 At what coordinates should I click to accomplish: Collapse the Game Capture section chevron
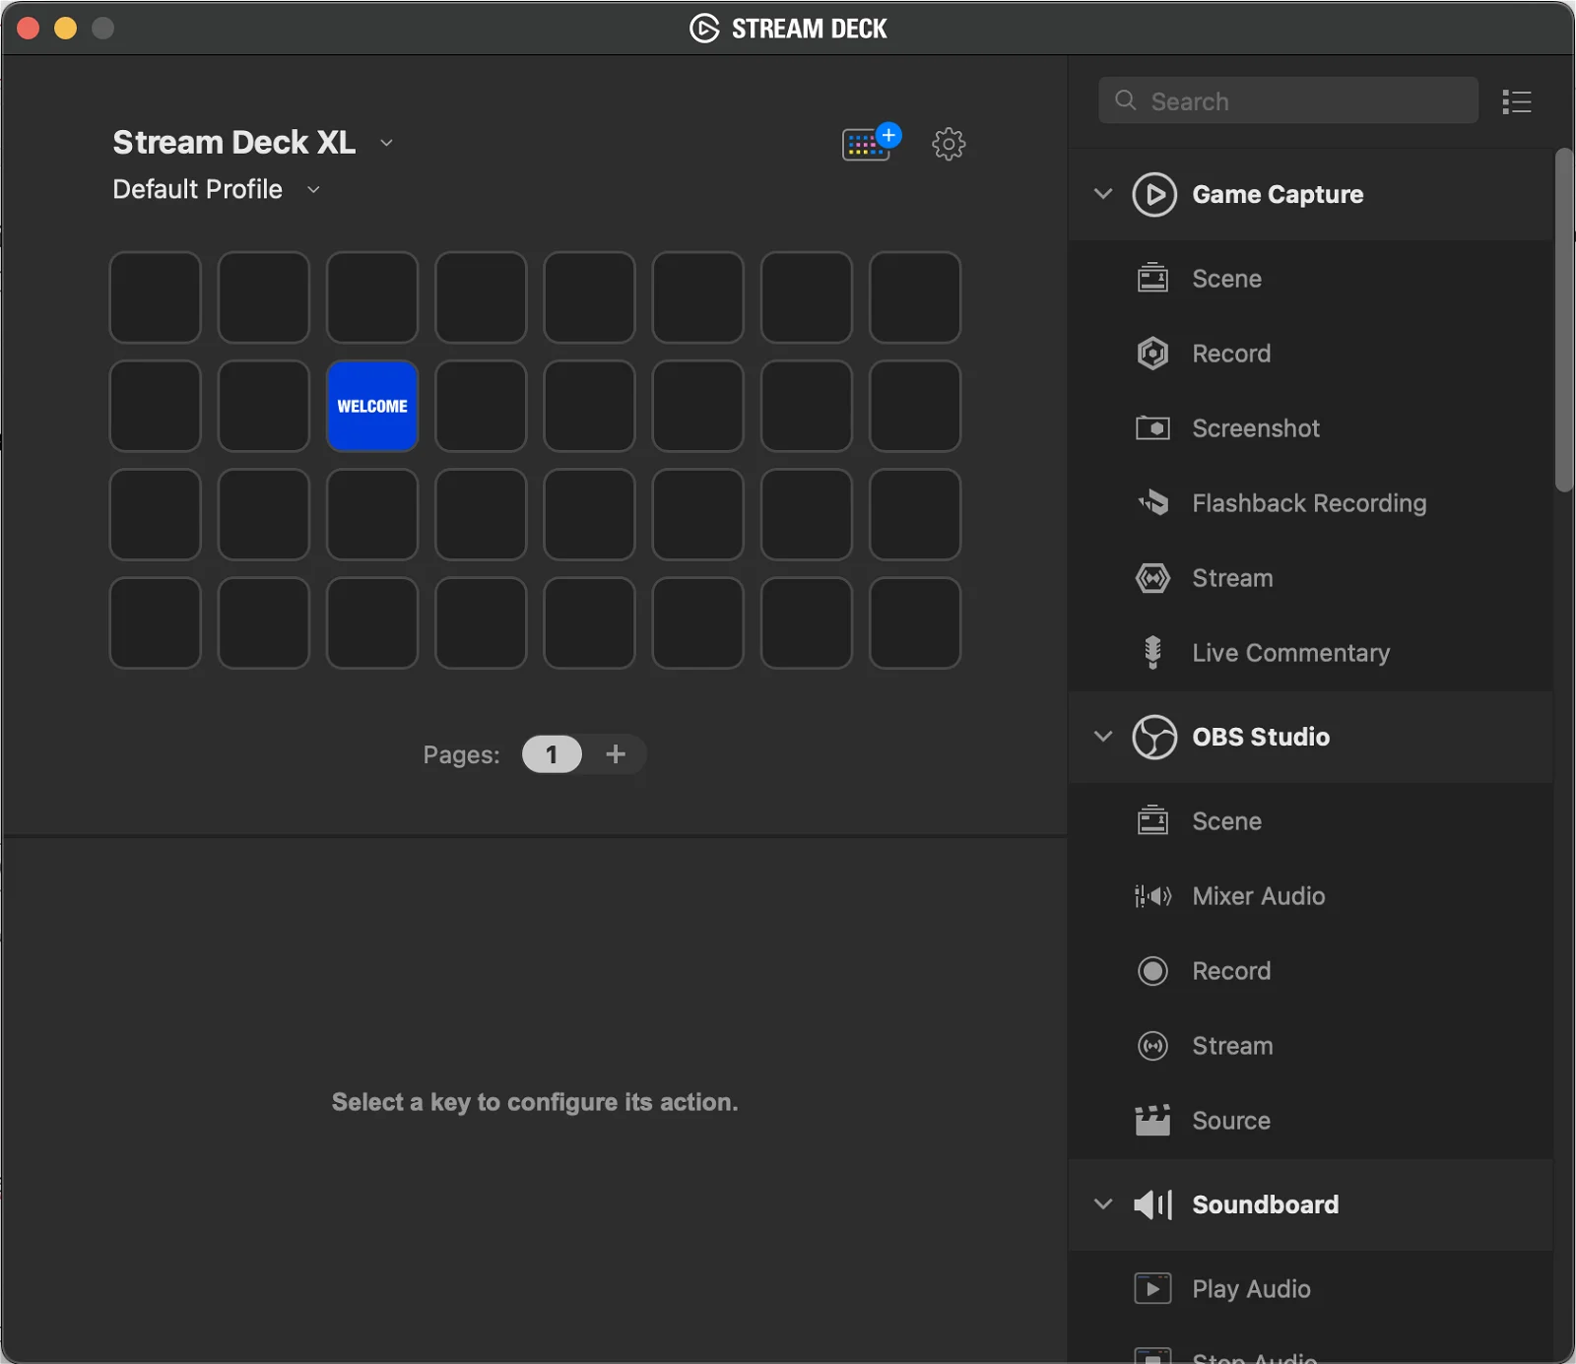pyautogui.click(x=1103, y=194)
